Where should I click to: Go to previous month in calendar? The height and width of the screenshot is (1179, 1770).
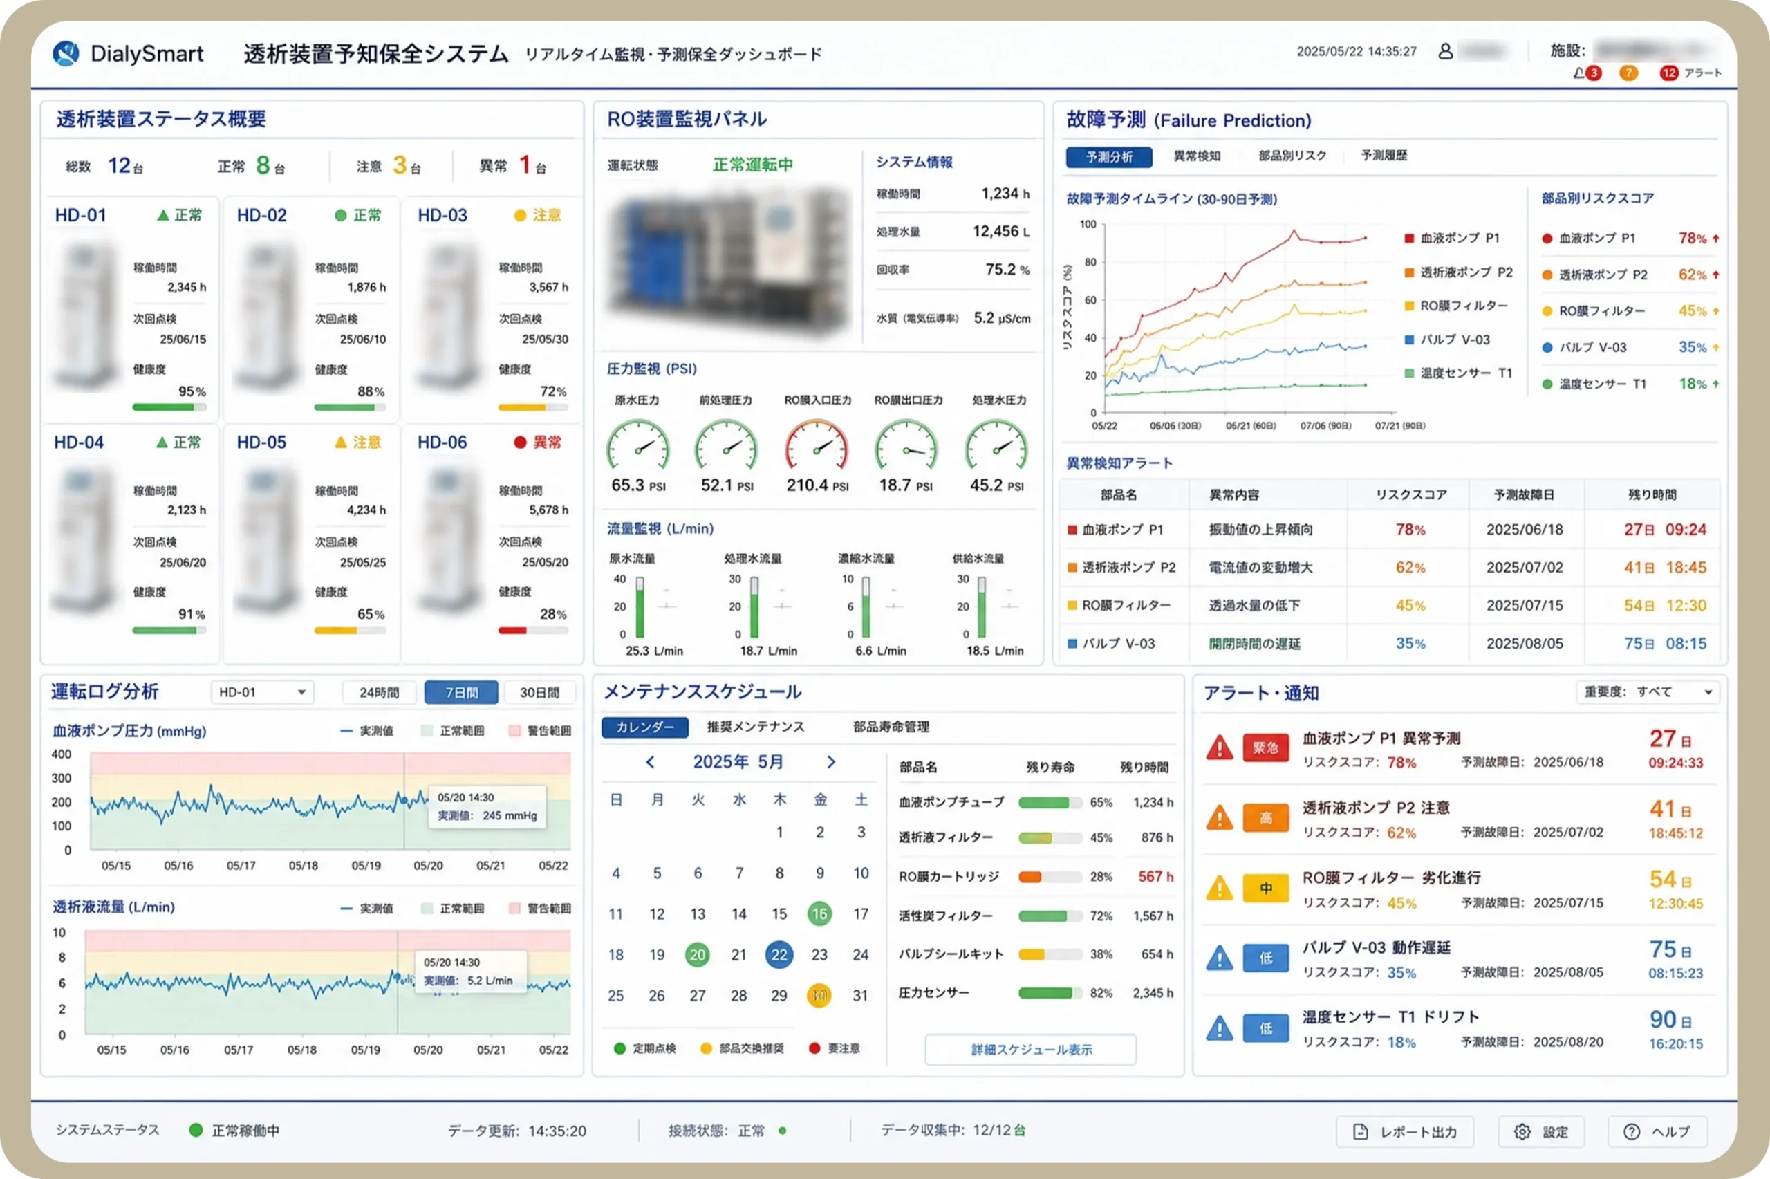click(x=650, y=762)
